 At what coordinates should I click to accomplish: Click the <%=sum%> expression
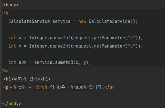(x=78, y=87)
